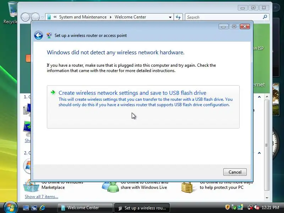
Task: Cancel the wireless router setup wizard
Action: (x=235, y=172)
